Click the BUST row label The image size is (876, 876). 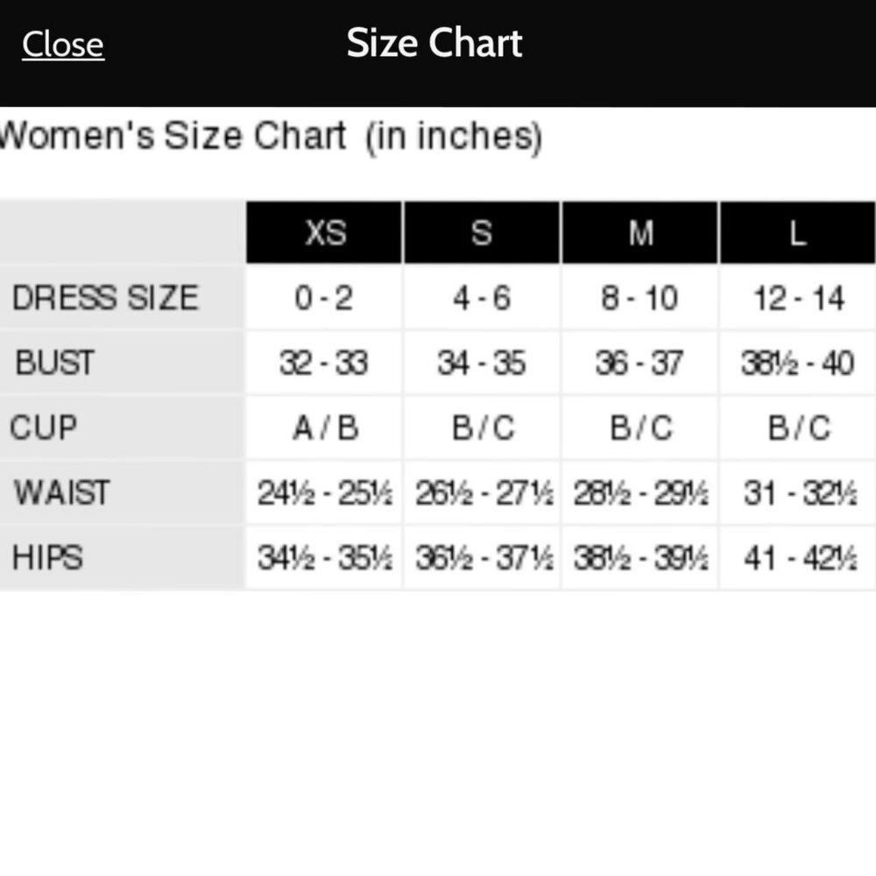coord(54,363)
